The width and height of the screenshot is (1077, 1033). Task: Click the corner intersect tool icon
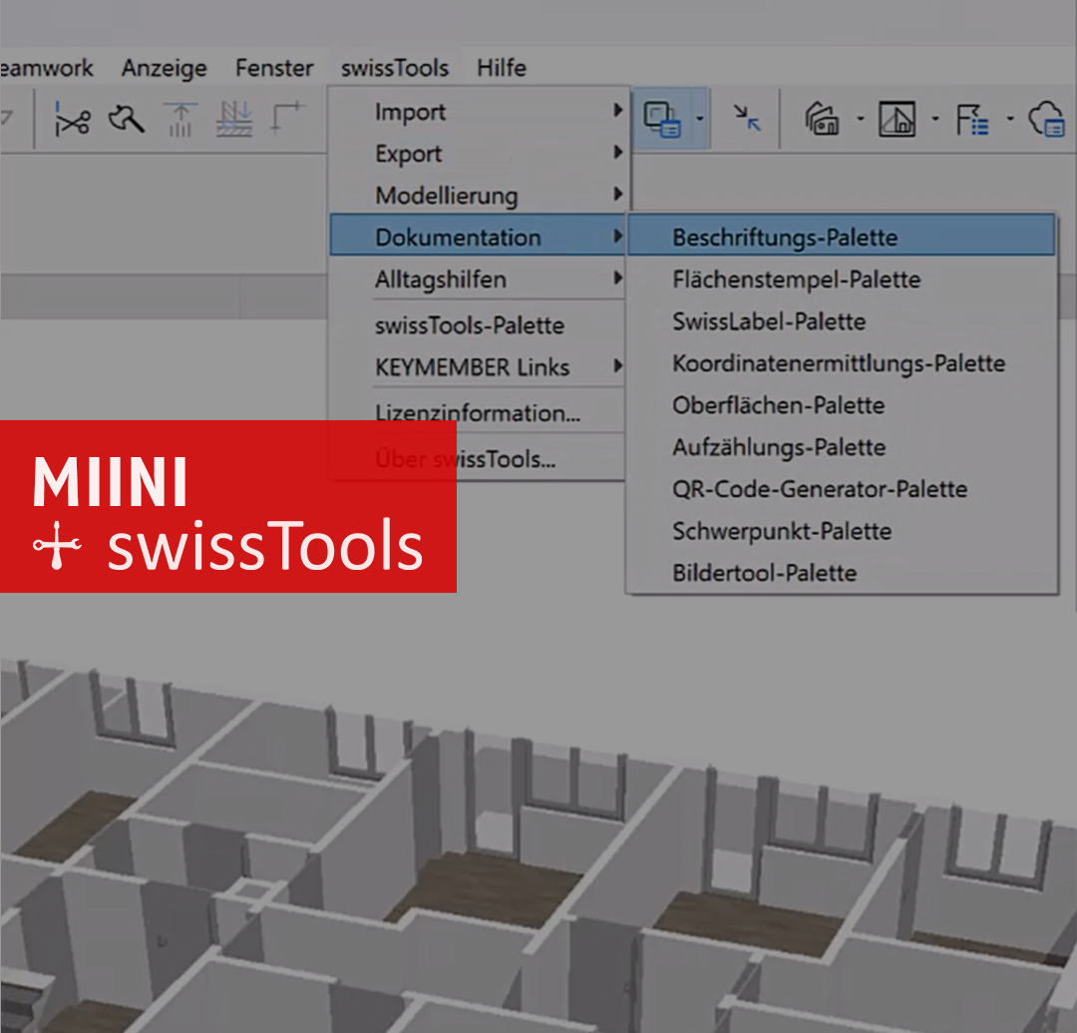287,118
